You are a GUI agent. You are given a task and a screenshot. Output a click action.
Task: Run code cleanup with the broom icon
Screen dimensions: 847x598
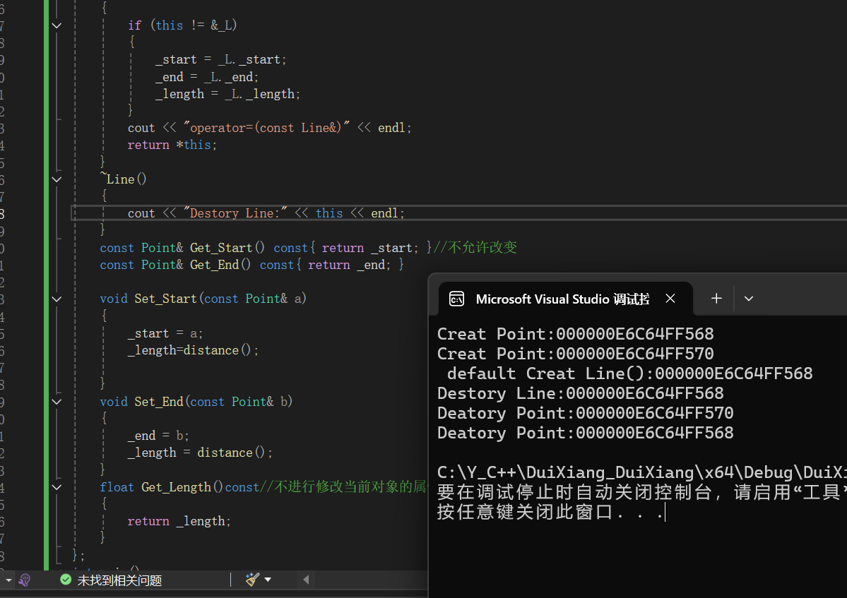[x=251, y=579]
